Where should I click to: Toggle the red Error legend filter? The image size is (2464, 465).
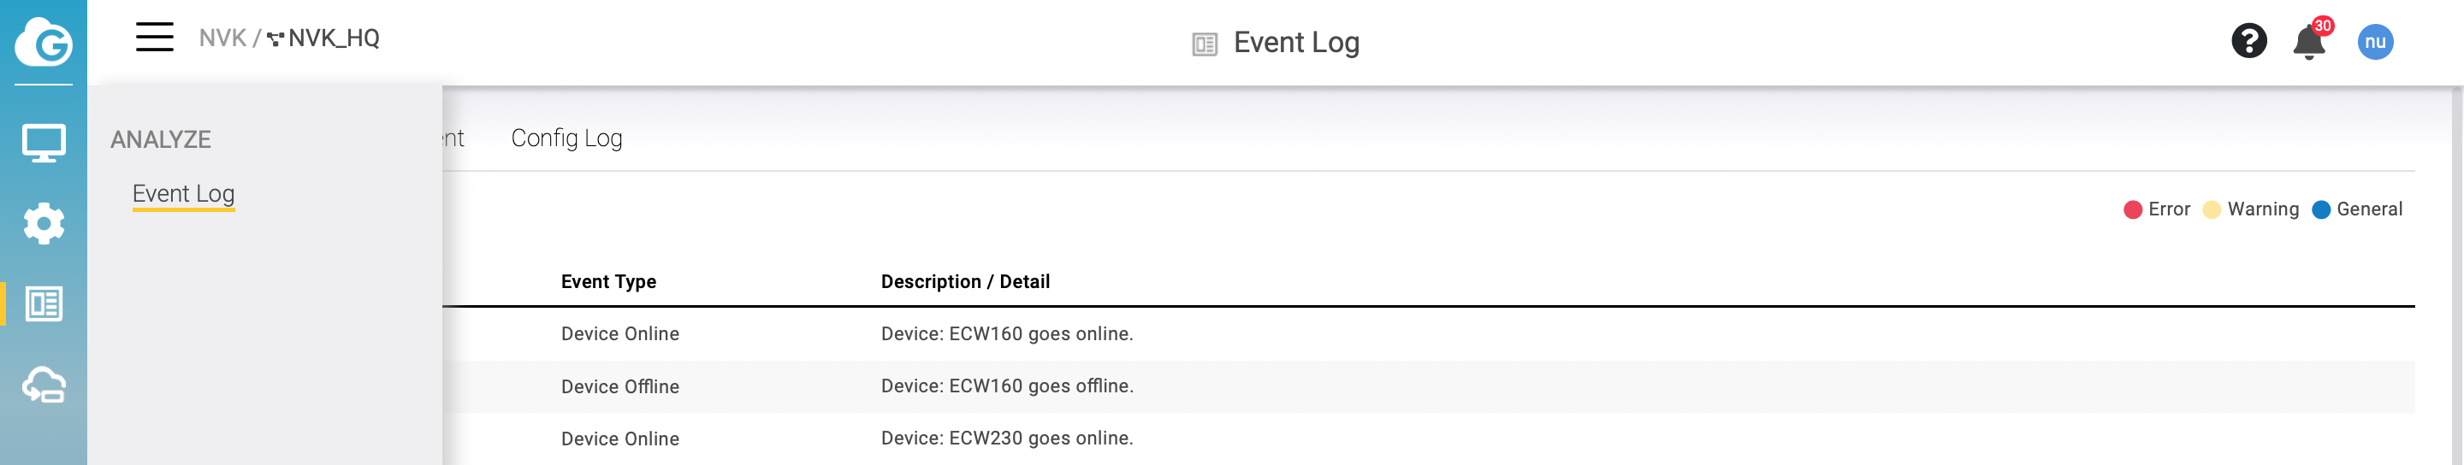(x=2157, y=209)
